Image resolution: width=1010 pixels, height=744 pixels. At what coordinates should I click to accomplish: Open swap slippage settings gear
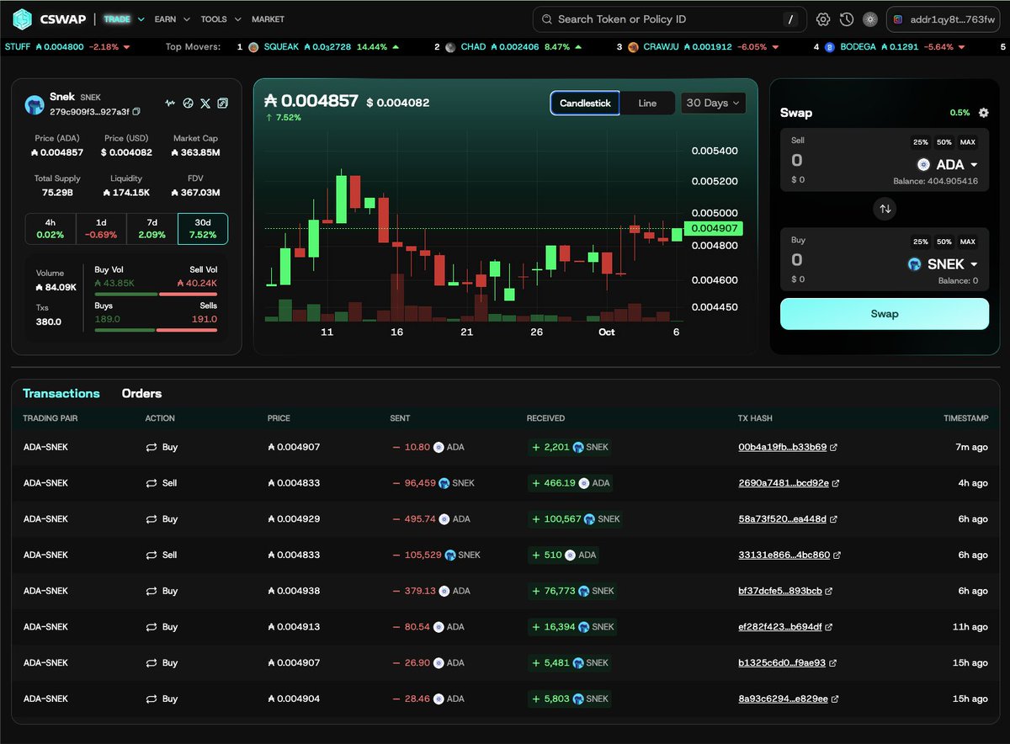tap(983, 113)
